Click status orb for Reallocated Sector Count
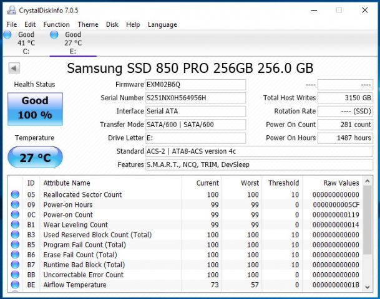The height and width of the screenshot is (299, 380). tap(15, 195)
